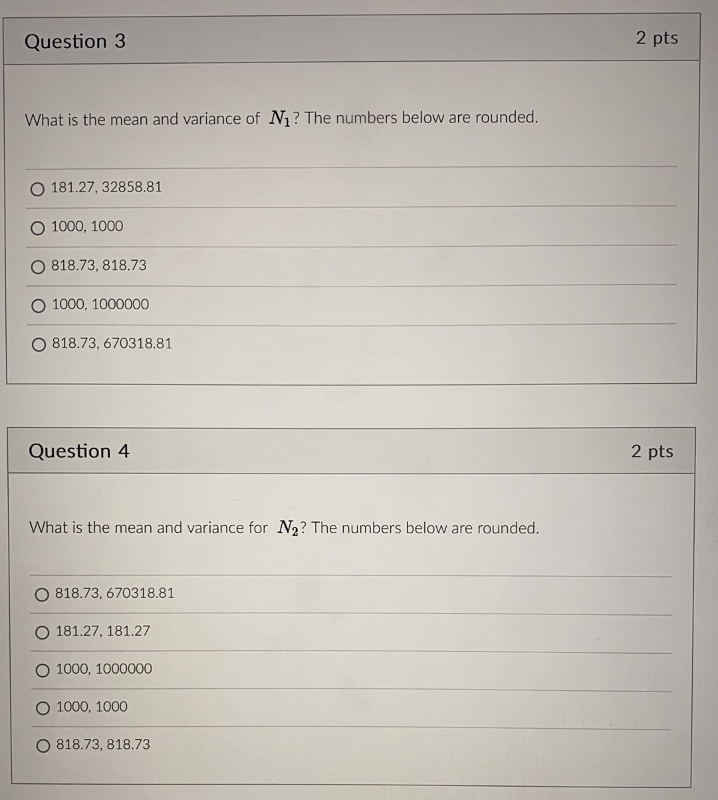
Task: Select answer 1000, 1000000 for Question 3
Action: pyautogui.click(x=37, y=306)
